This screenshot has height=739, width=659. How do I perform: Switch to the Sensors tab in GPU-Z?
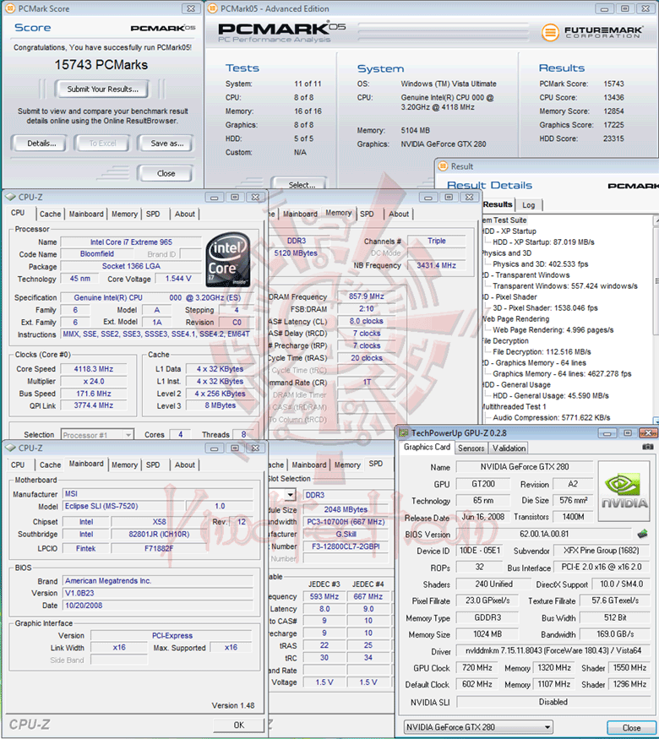471,448
